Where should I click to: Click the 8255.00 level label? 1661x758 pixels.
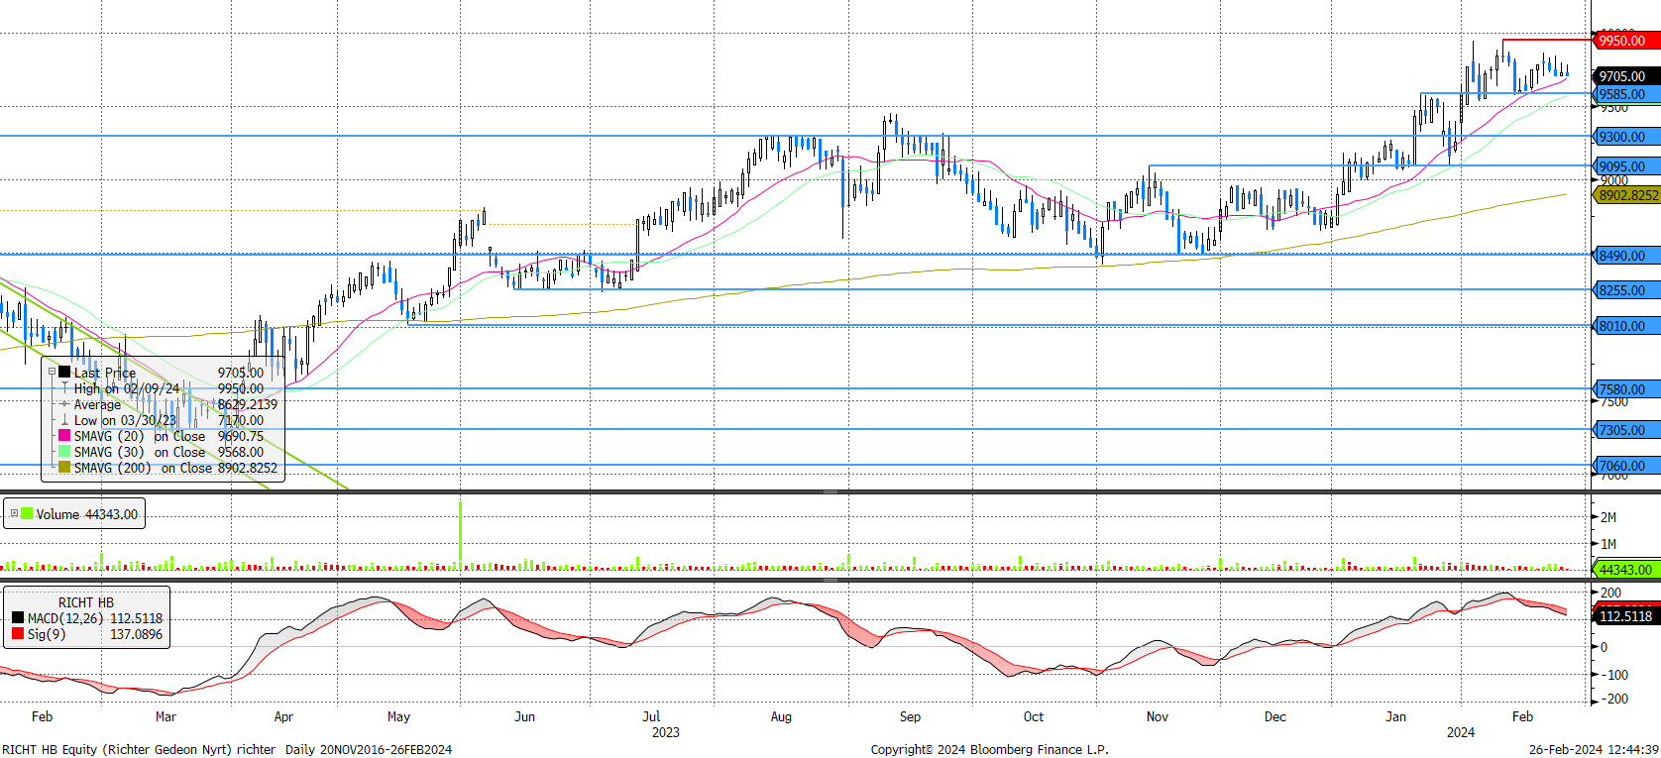(x=1626, y=290)
